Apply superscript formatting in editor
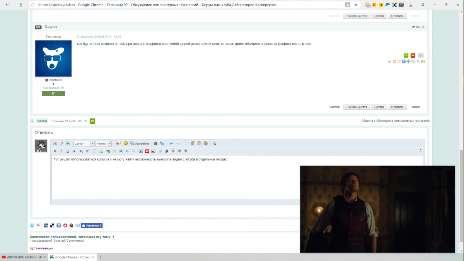The height and width of the screenshot is (261, 464). [87, 151]
